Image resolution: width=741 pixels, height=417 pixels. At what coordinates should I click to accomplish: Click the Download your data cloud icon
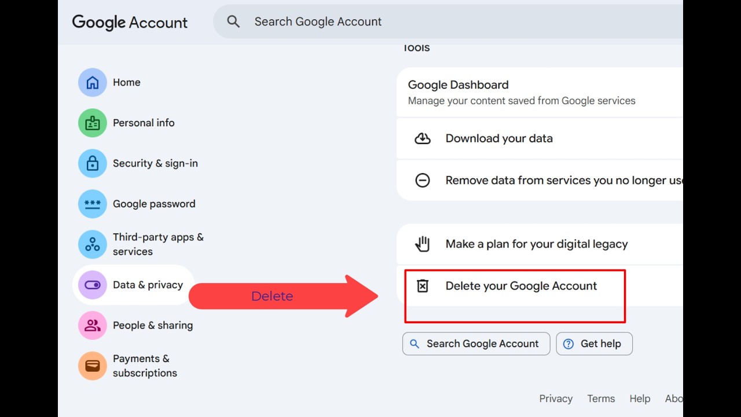[x=423, y=138]
